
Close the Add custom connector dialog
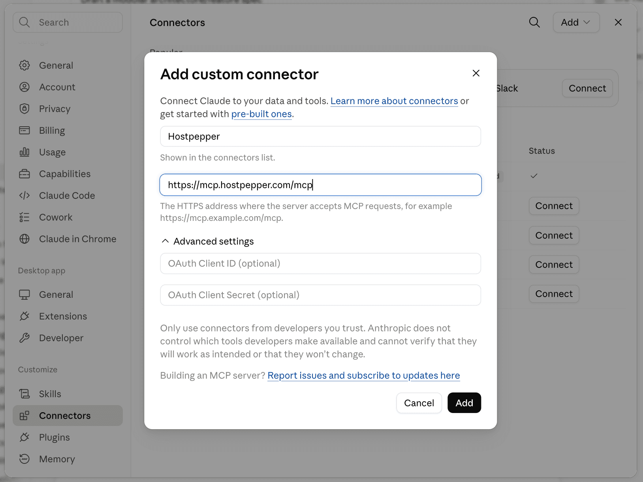[476, 73]
